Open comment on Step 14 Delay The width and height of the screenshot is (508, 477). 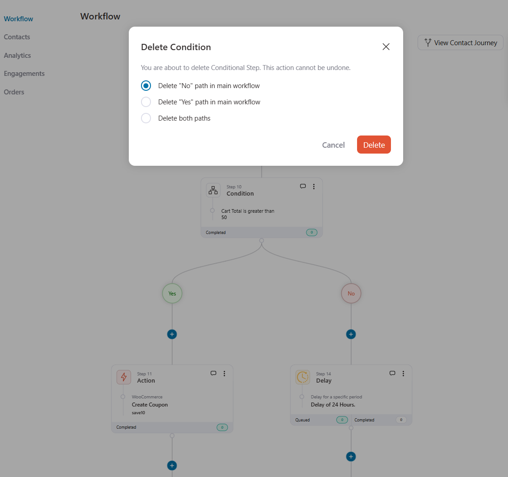click(392, 373)
